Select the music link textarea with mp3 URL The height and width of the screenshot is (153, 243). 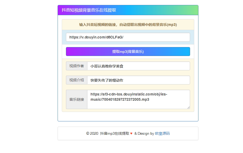138,99
